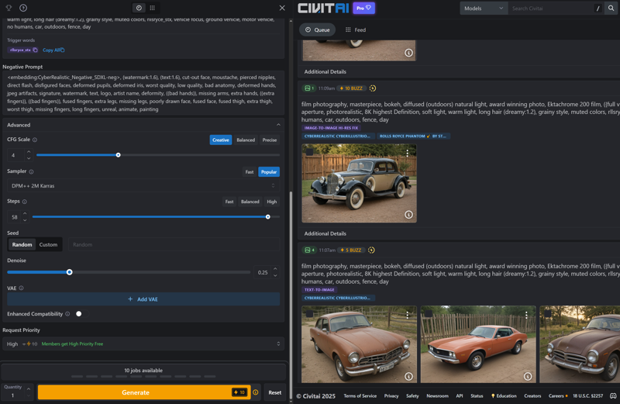Image resolution: width=620 pixels, height=404 pixels.
Task: Increase the Steps value stepper
Action: click(25, 214)
